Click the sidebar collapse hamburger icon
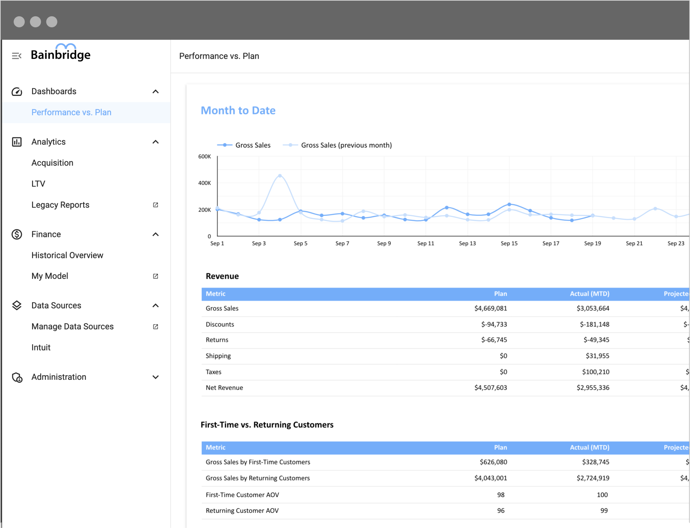This screenshot has width=690, height=528. pos(17,56)
